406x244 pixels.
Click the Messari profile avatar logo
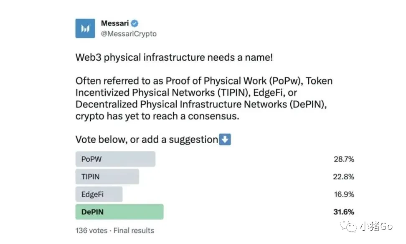(x=85, y=28)
